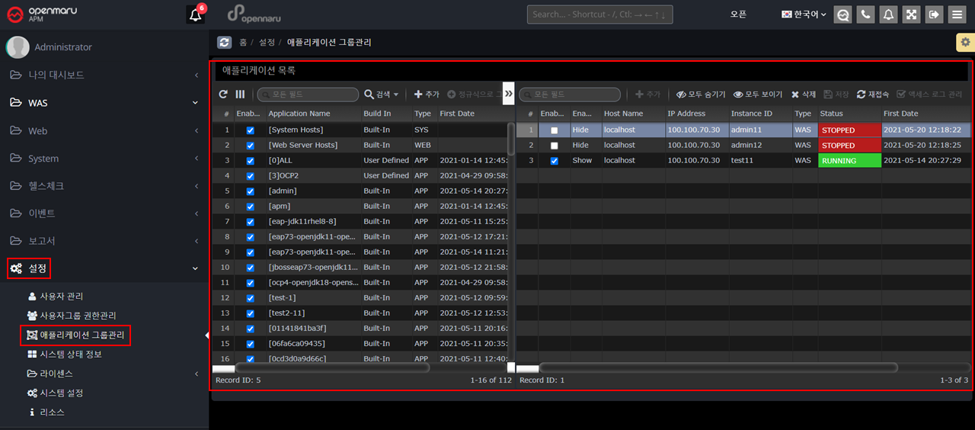Click the 재접속 reconnect button
Screen dimensions: 975x430
pyautogui.click(x=872, y=95)
